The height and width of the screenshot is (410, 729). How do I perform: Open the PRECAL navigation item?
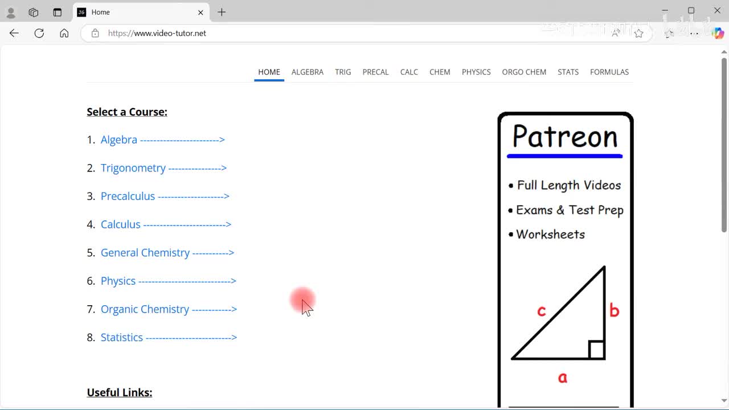[375, 72]
